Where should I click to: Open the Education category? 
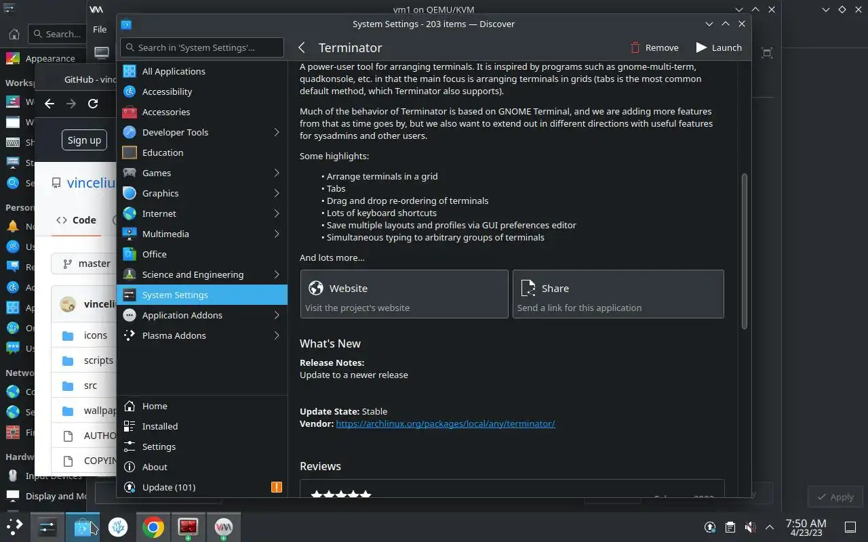coord(202,152)
